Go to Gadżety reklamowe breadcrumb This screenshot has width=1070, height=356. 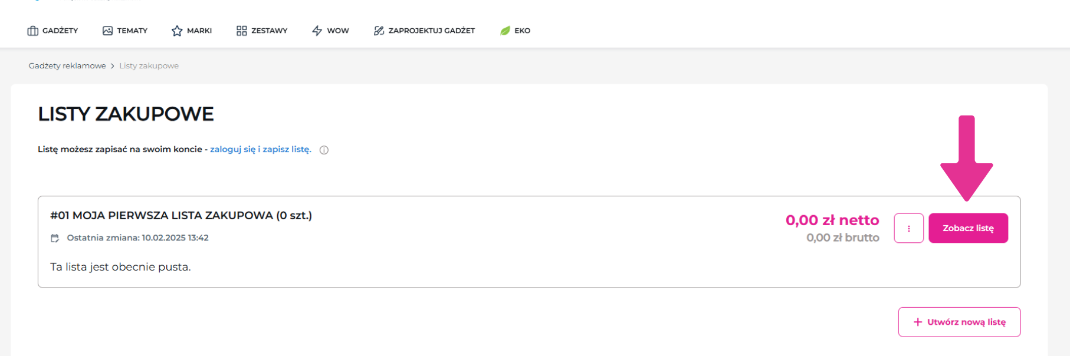coord(67,66)
